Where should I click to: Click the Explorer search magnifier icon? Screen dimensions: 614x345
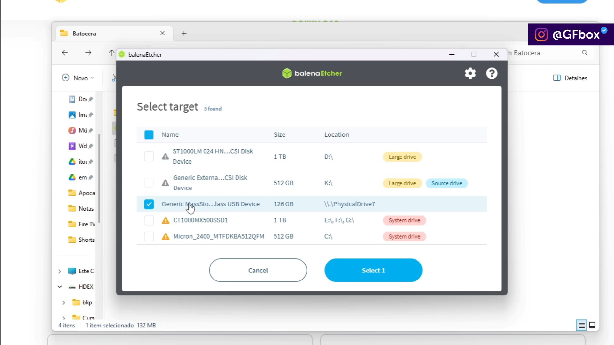585,53
